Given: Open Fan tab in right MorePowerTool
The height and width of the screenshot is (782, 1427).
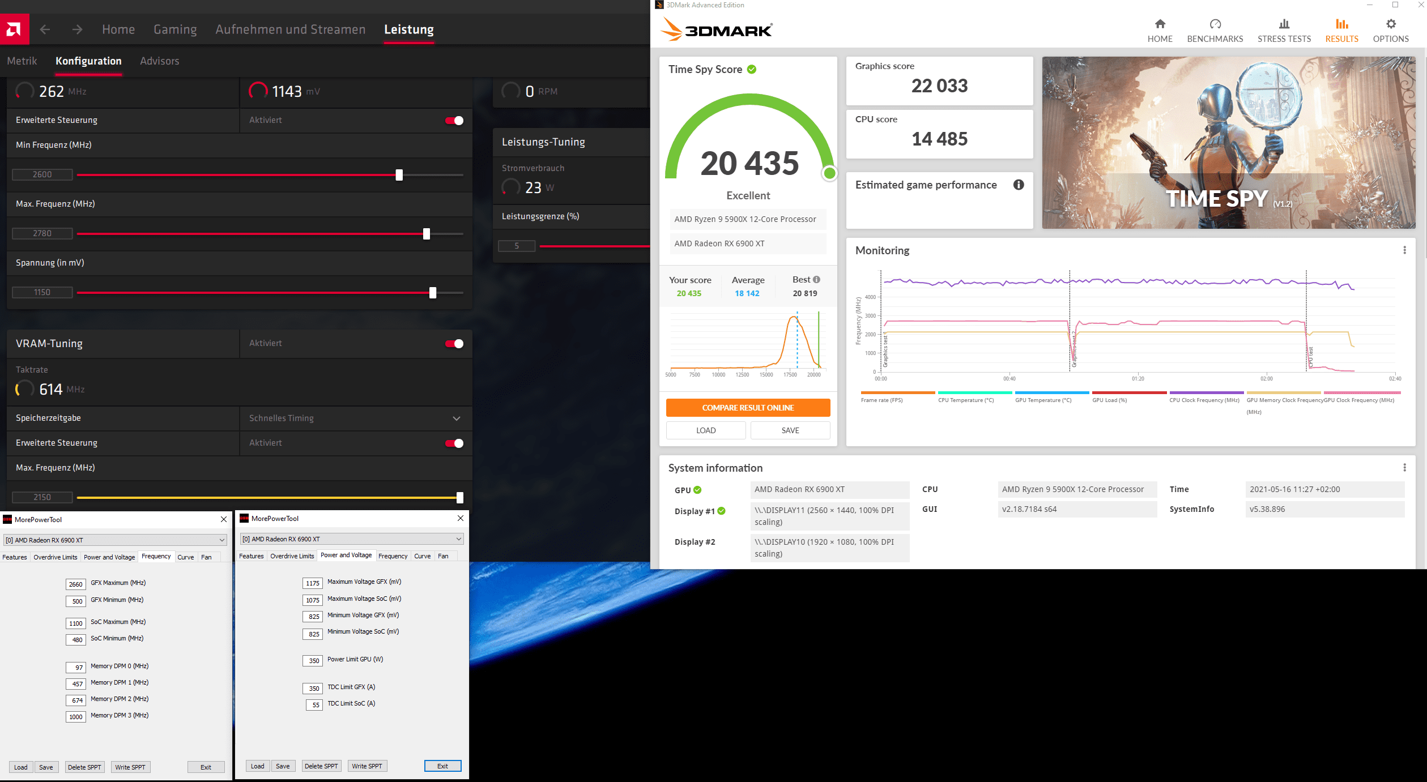Looking at the screenshot, I should tap(443, 556).
